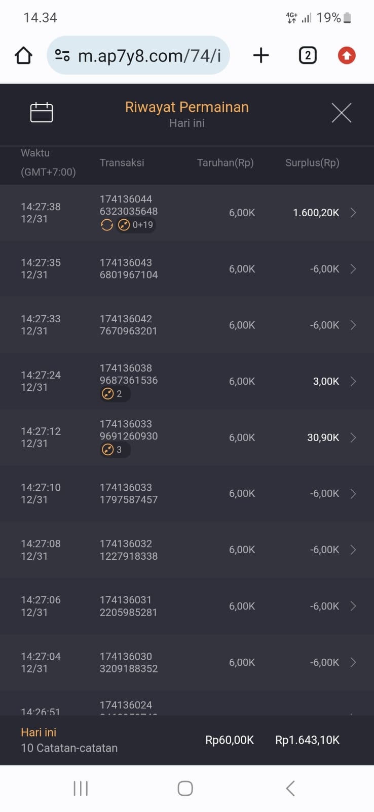
Task: Select transaction number 174136042 7670963201
Action: click(x=128, y=325)
